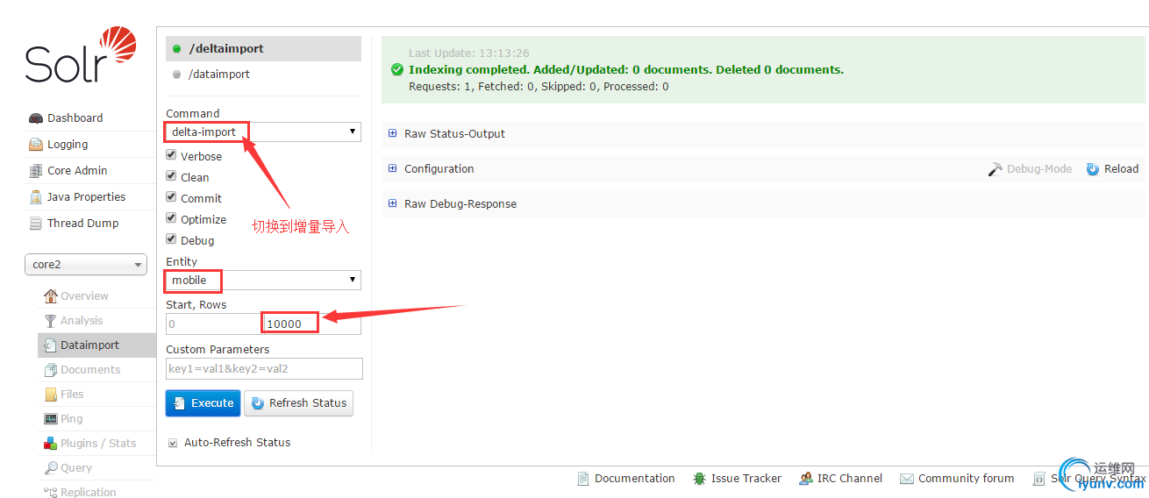Click the Overview house icon
1149x498 pixels.
click(x=51, y=296)
